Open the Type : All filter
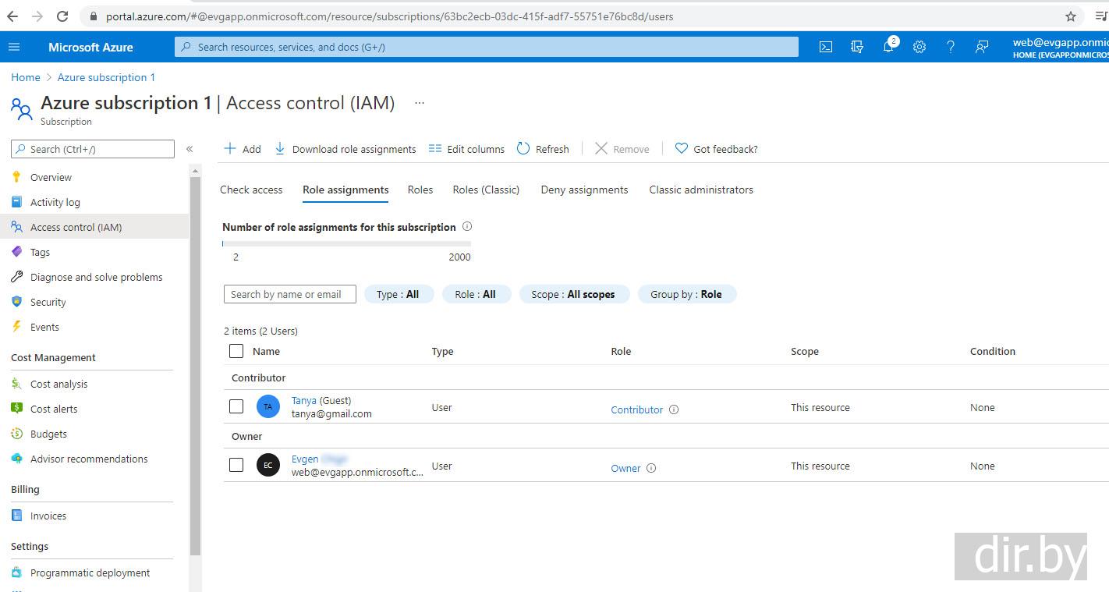This screenshot has height=592, width=1109. tap(398, 294)
